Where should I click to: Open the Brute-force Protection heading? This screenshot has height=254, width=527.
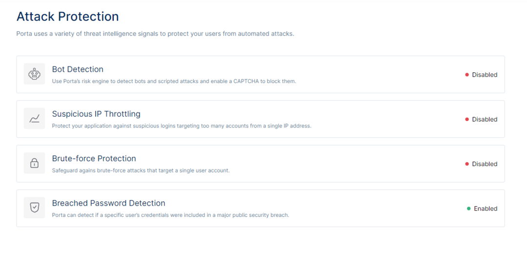pyautogui.click(x=94, y=158)
